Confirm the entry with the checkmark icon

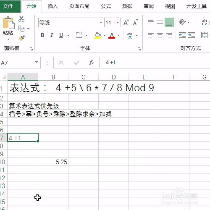point(76,63)
